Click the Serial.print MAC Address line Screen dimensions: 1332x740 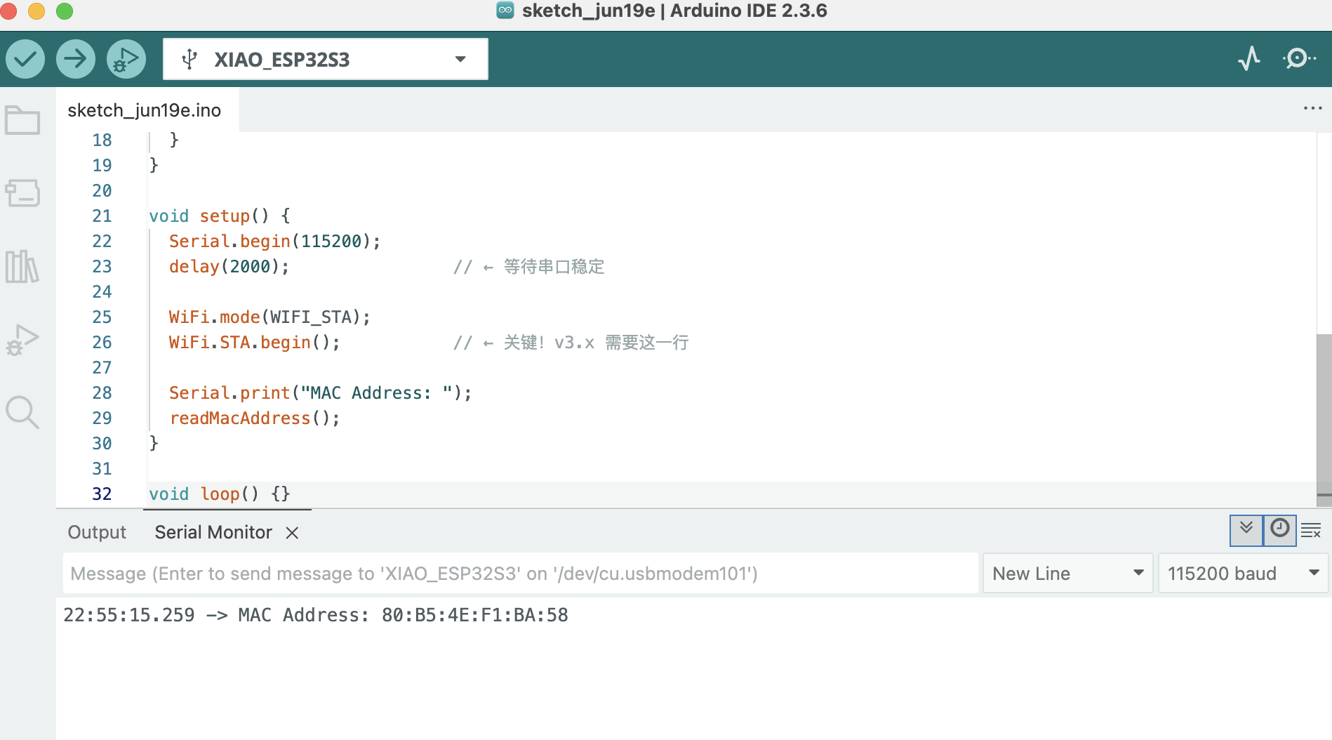[x=320, y=392]
